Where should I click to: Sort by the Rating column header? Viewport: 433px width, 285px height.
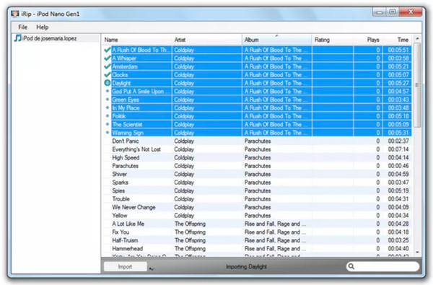(x=322, y=40)
